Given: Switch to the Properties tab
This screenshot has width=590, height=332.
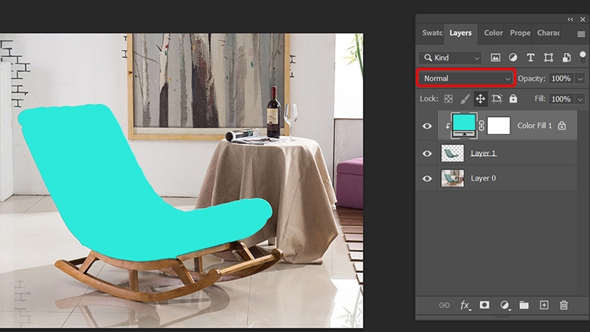Looking at the screenshot, I should [x=520, y=33].
